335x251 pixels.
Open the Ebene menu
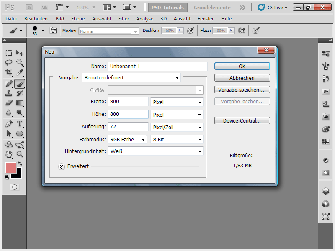click(x=78, y=19)
